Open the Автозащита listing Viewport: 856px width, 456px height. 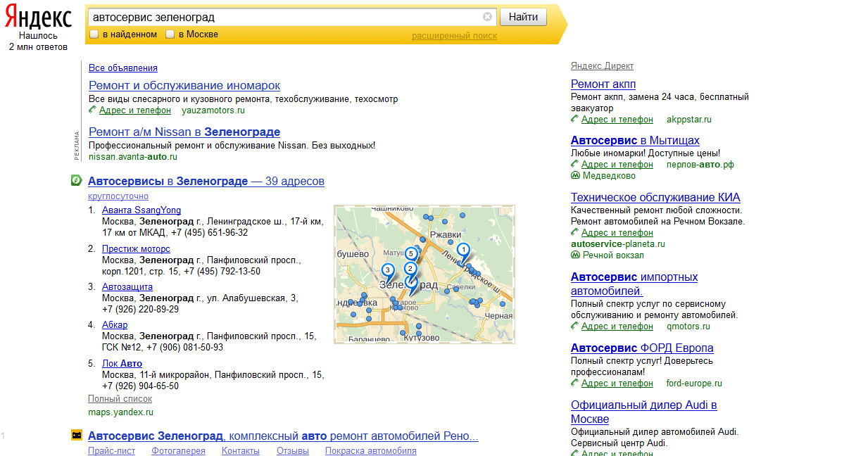127,287
